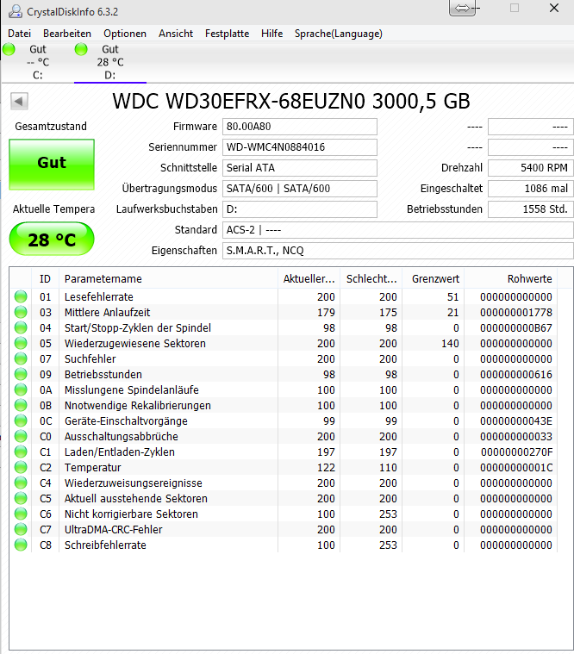This screenshot has width=574, height=654.
Task: Click status circle of Aktuell ausstehende Sektoren row
Action: click(21, 498)
